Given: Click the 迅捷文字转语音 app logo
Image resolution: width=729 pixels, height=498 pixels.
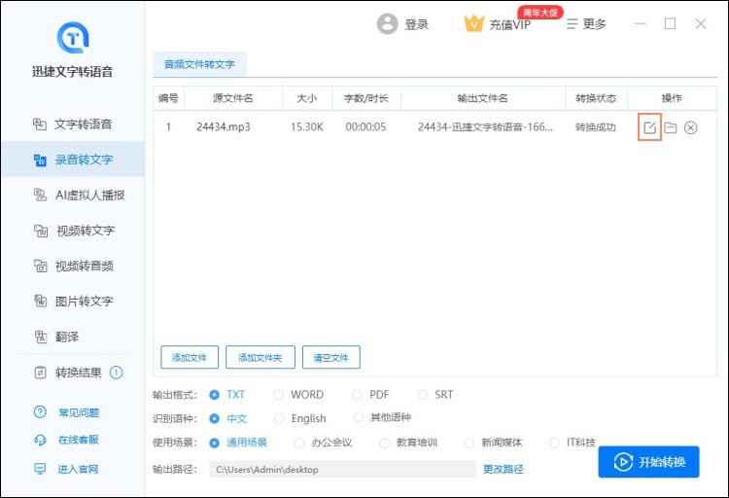Looking at the screenshot, I should point(73,37).
